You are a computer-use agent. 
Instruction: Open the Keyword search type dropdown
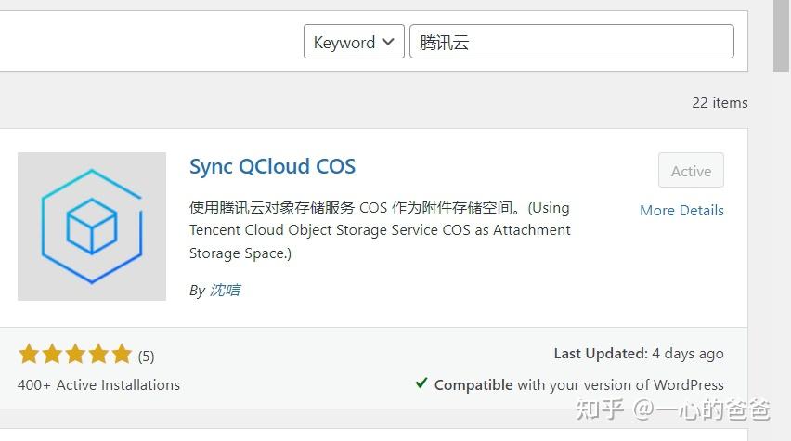354,42
